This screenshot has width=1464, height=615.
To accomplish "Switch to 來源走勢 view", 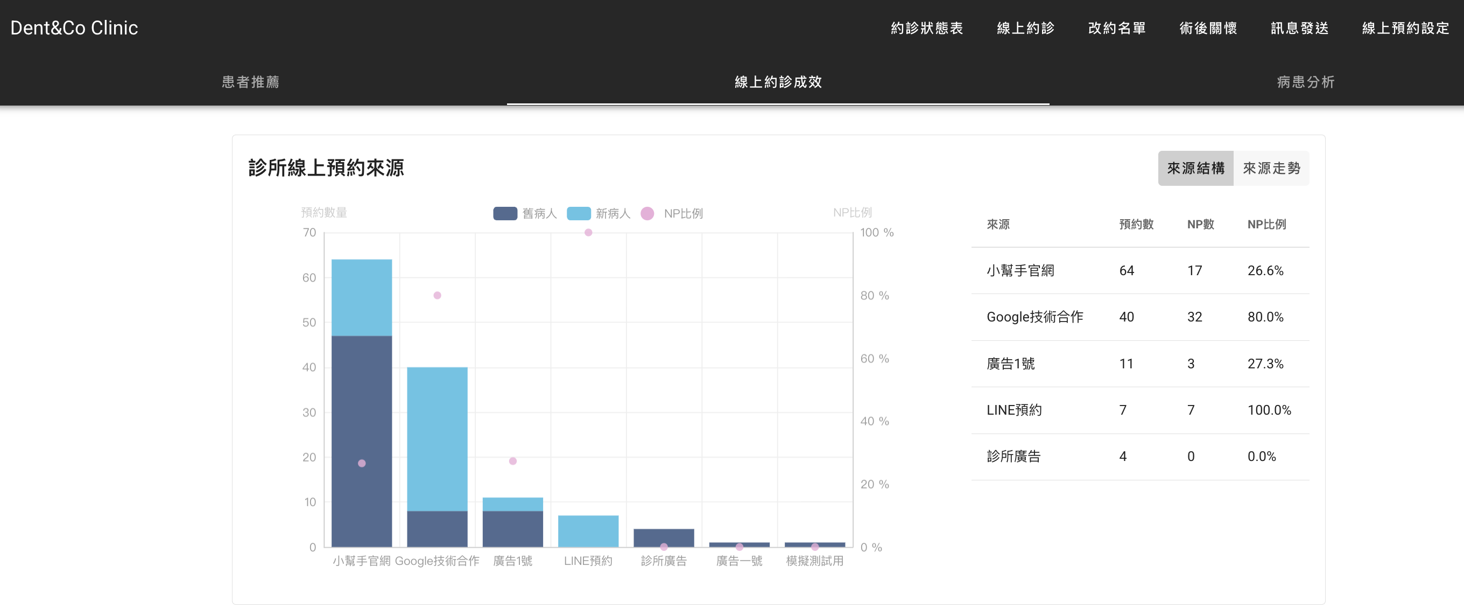I will pos(1273,167).
